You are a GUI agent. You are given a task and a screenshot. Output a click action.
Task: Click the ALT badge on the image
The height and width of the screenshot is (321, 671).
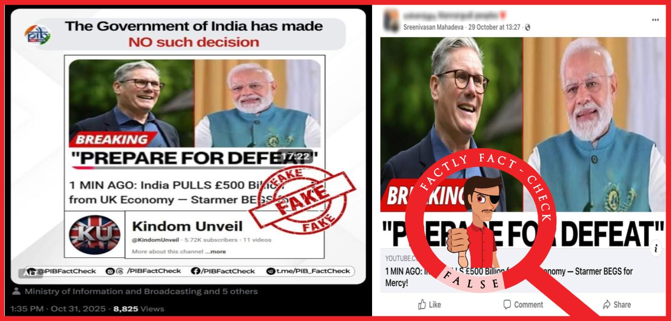pyautogui.click(x=24, y=274)
